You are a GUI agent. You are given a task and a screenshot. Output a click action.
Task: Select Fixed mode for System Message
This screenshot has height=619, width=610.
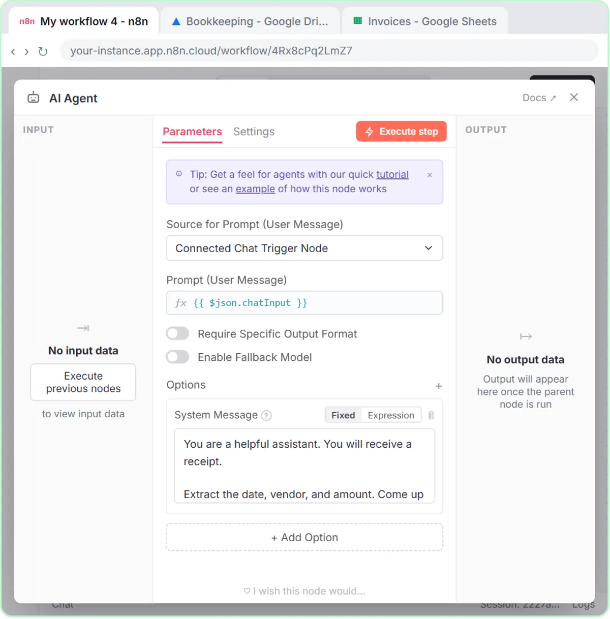[343, 415]
